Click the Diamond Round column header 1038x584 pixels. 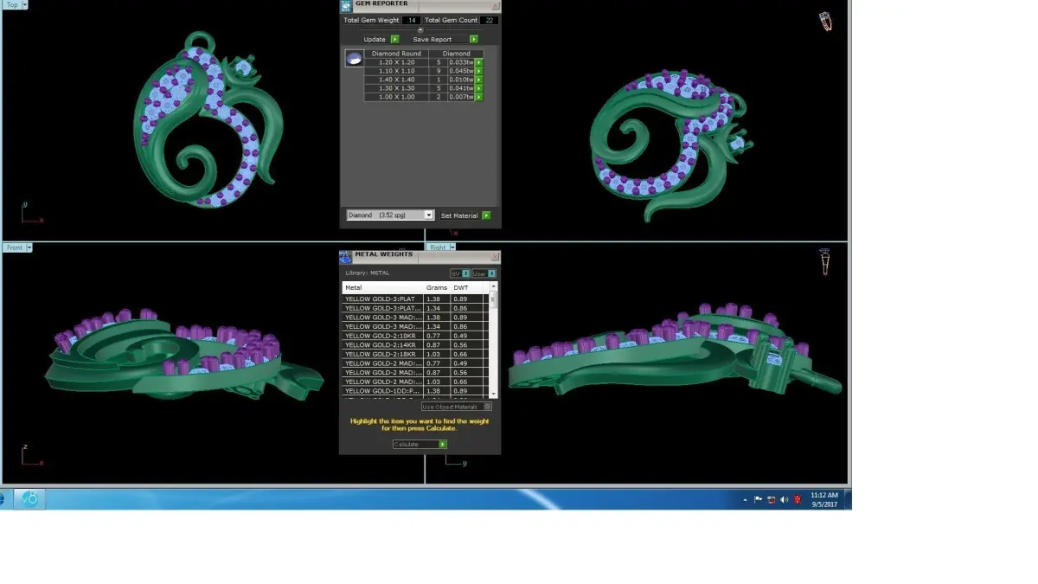[396, 54]
